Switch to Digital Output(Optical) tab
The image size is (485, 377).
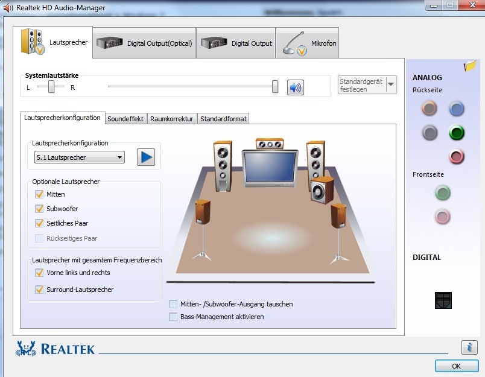(144, 43)
